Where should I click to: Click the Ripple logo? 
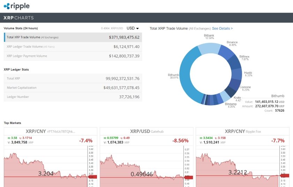[x=17, y=6]
